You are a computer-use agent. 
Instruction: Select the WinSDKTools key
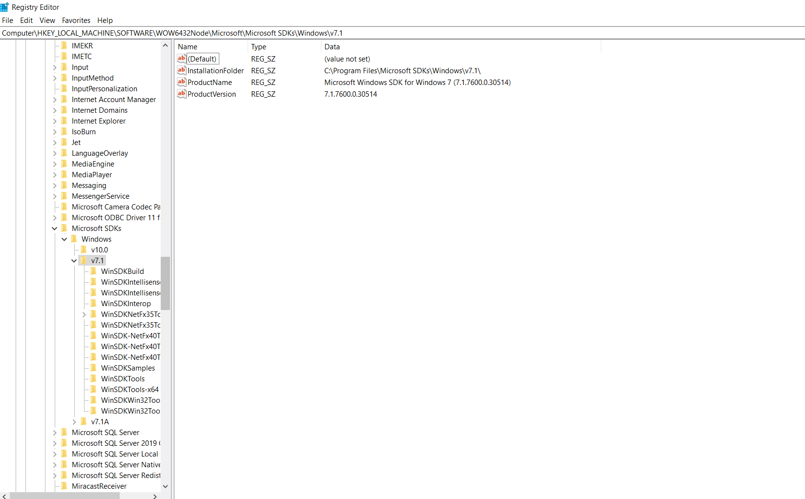123,378
